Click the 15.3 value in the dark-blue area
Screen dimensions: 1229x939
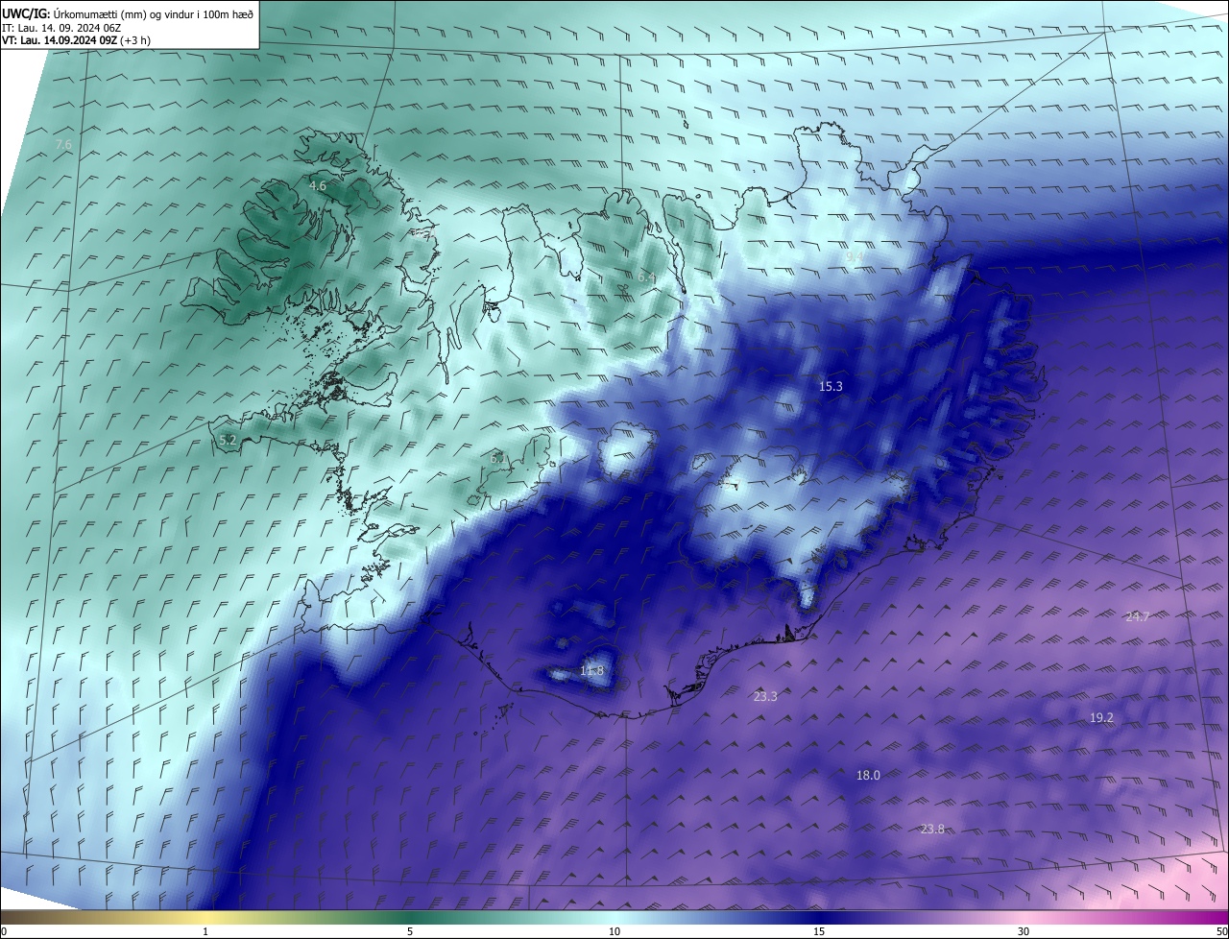point(831,386)
